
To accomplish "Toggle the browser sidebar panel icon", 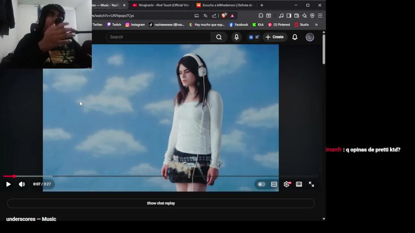I will 289,16.
